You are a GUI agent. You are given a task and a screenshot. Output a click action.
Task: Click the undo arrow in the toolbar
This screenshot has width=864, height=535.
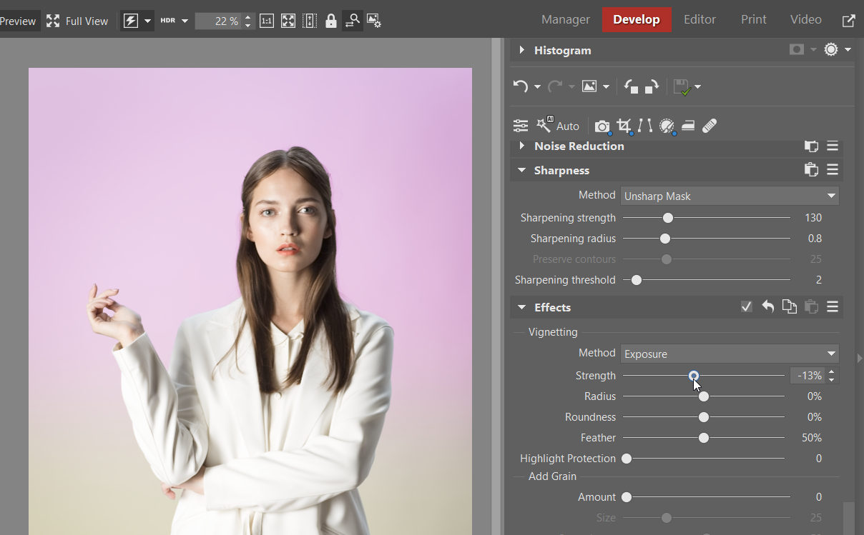pyautogui.click(x=521, y=86)
